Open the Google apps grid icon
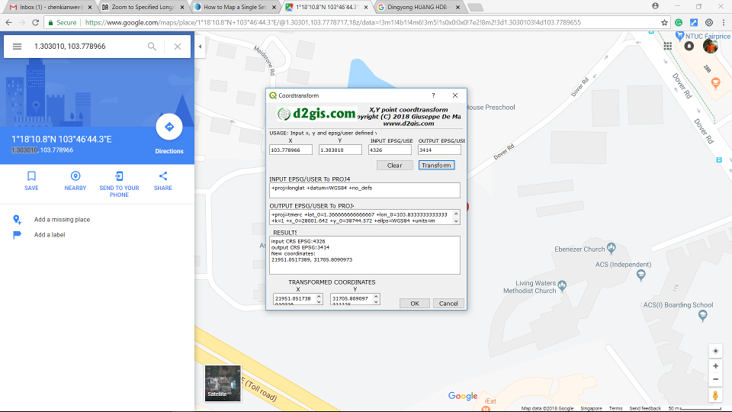Viewport: 732px width, 412px height. pyautogui.click(x=668, y=46)
